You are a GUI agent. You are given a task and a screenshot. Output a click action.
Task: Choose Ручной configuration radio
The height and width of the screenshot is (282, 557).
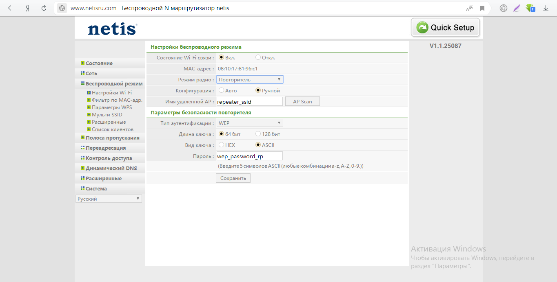[x=258, y=90]
